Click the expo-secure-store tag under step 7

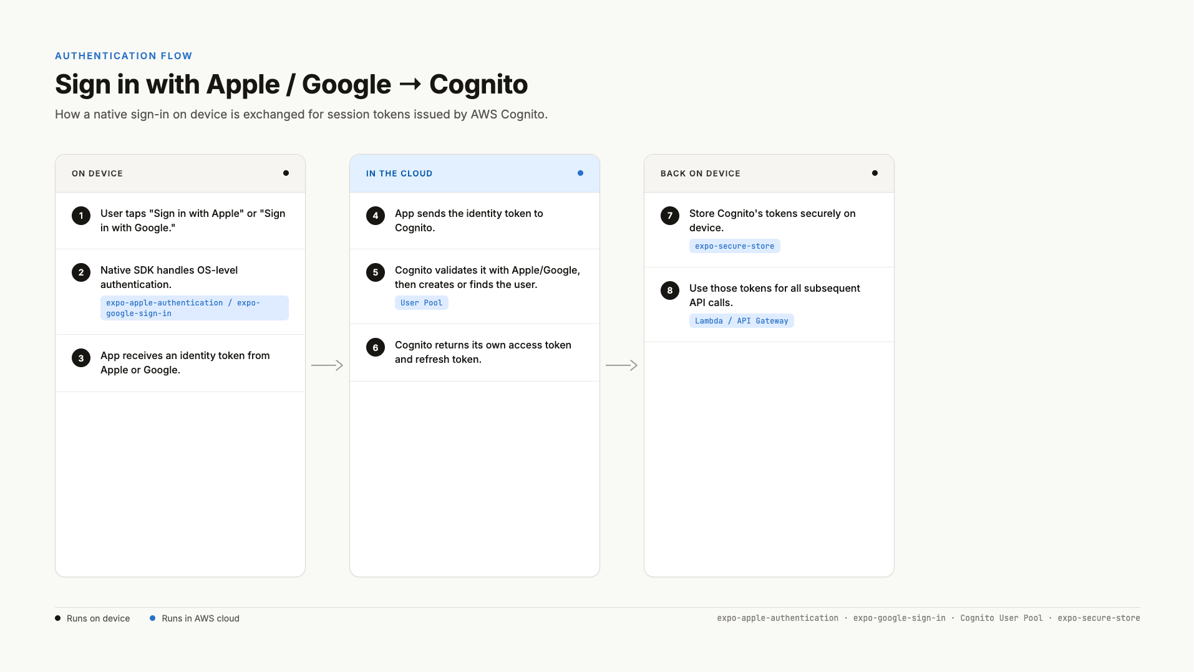(x=735, y=246)
